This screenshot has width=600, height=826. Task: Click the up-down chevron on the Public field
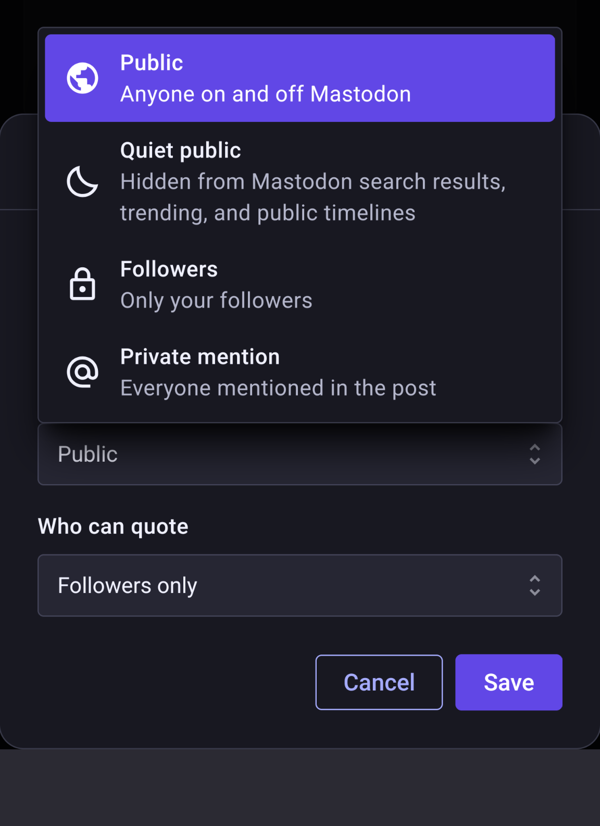click(534, 454)
